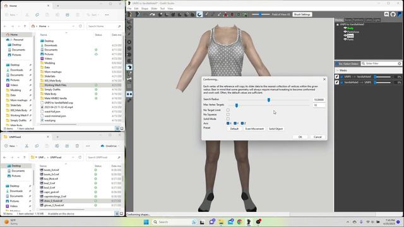Viewport: 404px width, 227px height.
Task: Switch to the Bones tab
Action: click(x=348, y=20)
